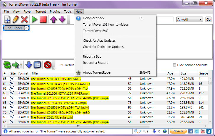Click the horizontal scrollbar thumb

tap(78, 126)
